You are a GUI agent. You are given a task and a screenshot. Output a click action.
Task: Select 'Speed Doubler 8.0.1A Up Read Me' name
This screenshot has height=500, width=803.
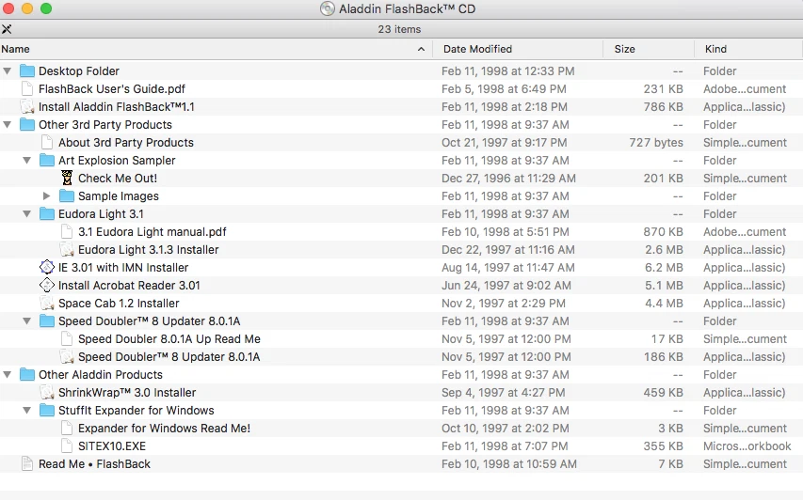click(169, 339)
